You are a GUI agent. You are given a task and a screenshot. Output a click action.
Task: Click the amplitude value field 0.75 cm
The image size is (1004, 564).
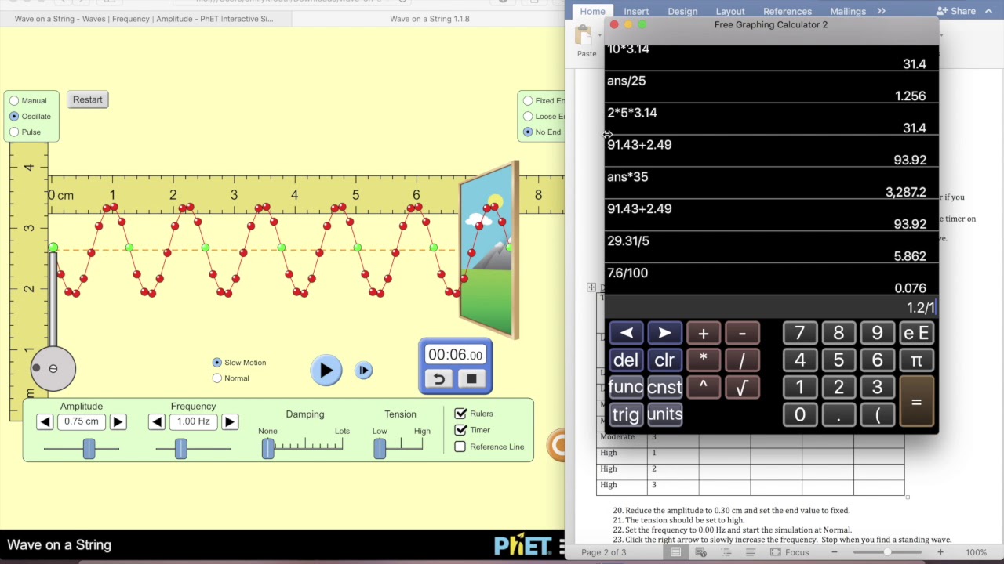tap(82, 421)
